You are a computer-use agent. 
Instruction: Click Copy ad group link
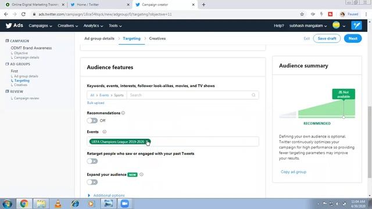294,172
